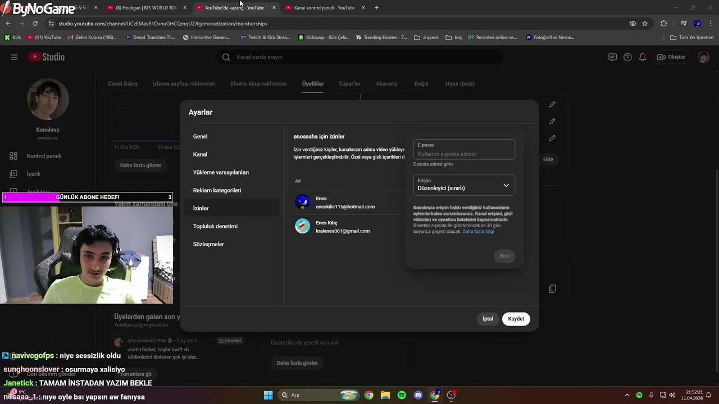Click lower Daha fazla göster button
This screenshot has height=404, width=719.
point(297,363)
